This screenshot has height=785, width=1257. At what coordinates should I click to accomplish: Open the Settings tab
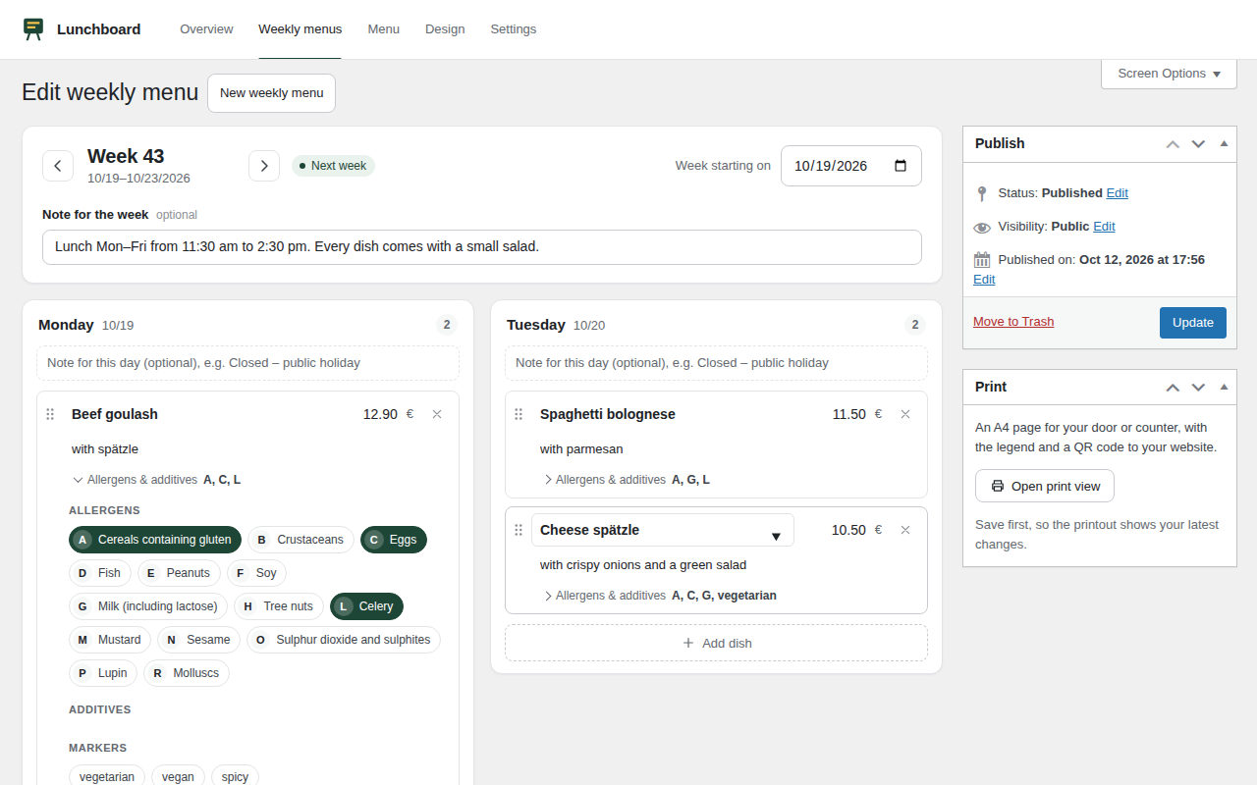coord(514,29)
